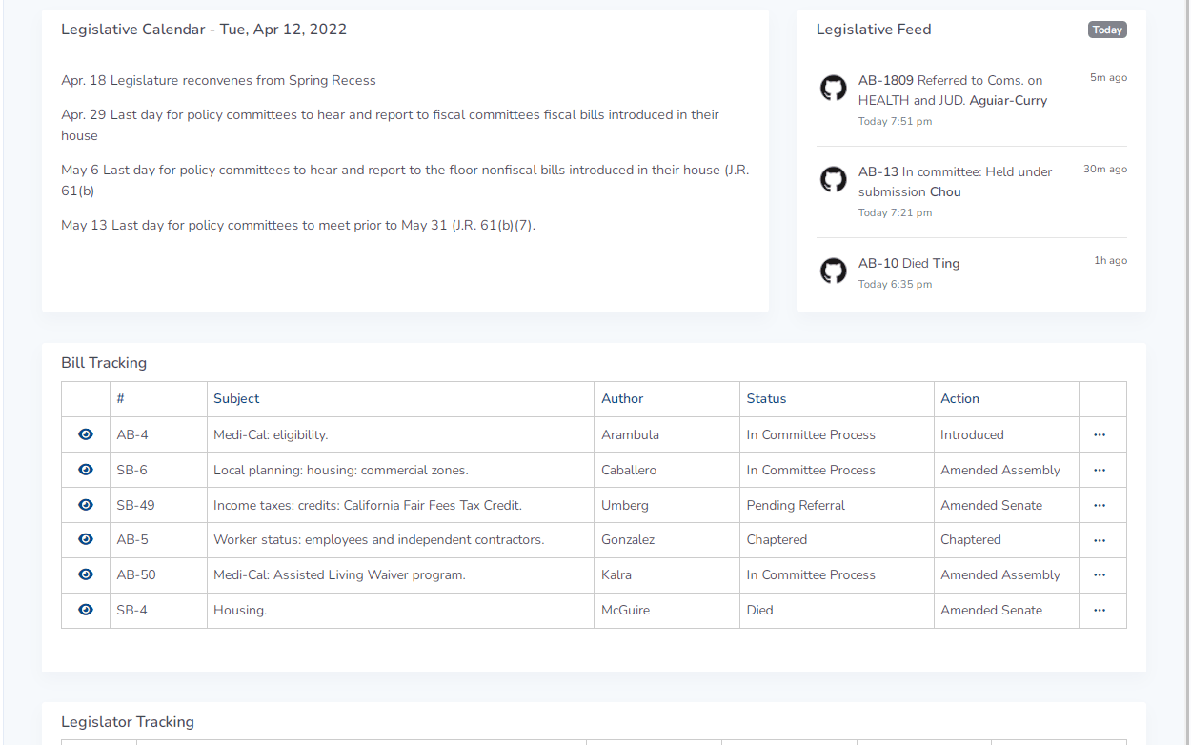
Task: Sort bills by the Status column header
Action: coord(766,399)
